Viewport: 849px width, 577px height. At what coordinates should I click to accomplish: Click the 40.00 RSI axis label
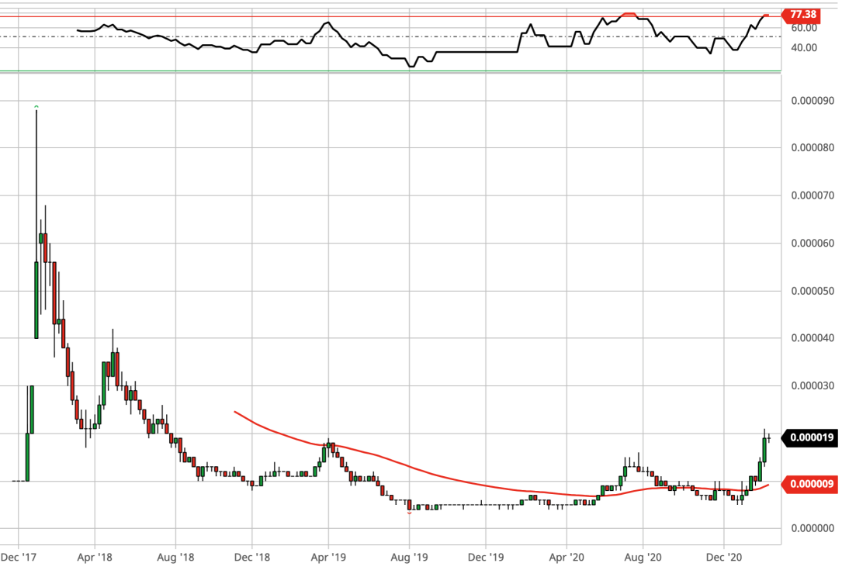(804, 48)
